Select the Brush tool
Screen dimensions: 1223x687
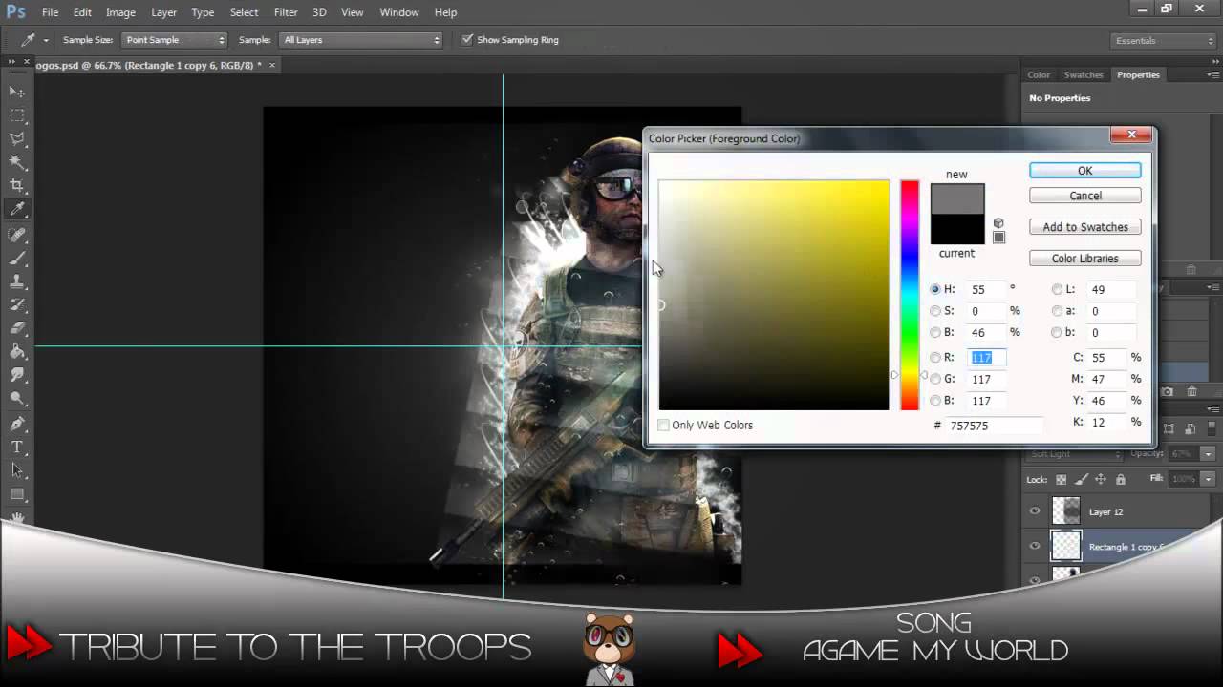pos(17,258)
